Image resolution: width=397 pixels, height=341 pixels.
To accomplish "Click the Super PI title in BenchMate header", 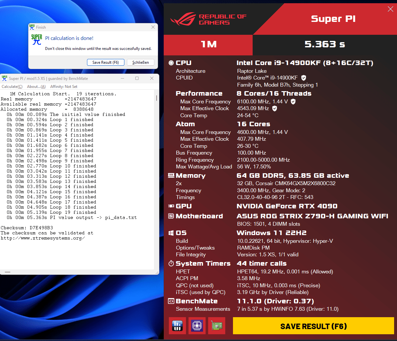I will (333, 19).
